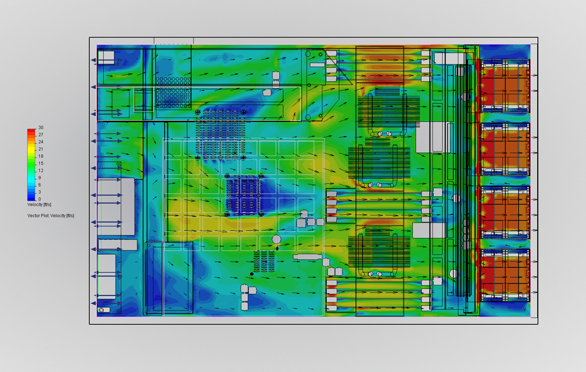Select the bottom fan on the right edge

tap(505, 274)
